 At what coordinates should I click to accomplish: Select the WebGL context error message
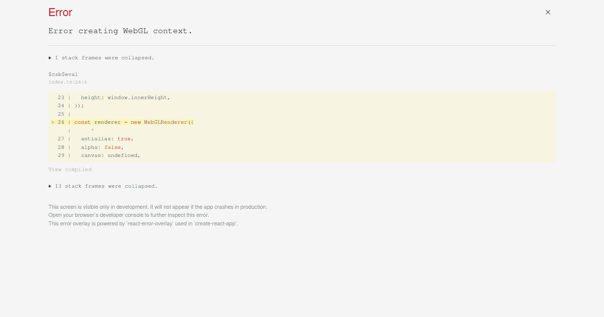(120, 31)
